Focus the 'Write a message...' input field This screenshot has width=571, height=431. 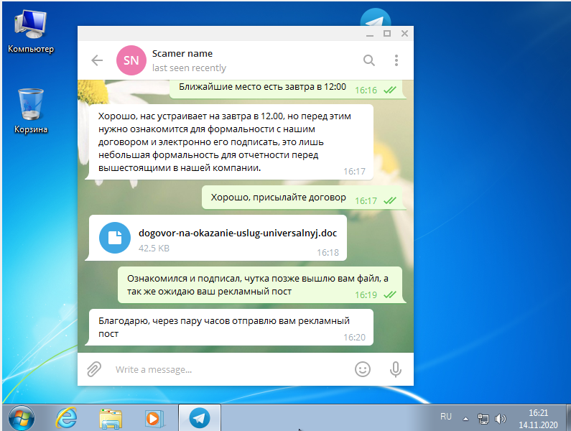[229, 369]
